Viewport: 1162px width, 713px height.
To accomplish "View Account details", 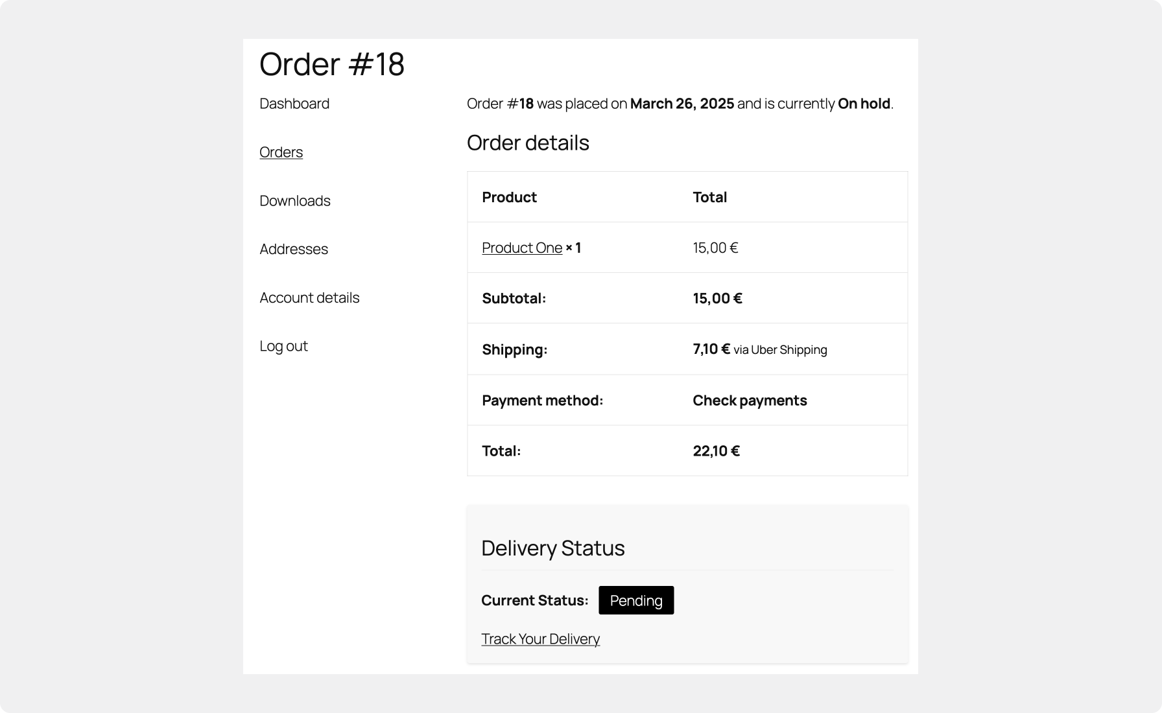I will pyautogui.click(x=309, y=298).
